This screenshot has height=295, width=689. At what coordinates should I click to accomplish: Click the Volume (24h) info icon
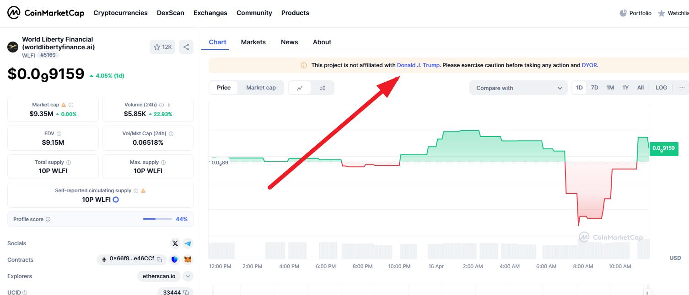click(x=161, y=105)
